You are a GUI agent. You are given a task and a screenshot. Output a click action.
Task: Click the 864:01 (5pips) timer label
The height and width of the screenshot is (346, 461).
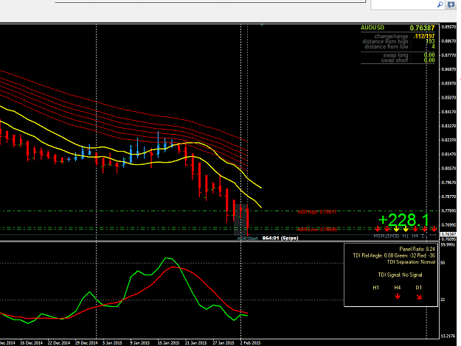click(x=280, y=238)
